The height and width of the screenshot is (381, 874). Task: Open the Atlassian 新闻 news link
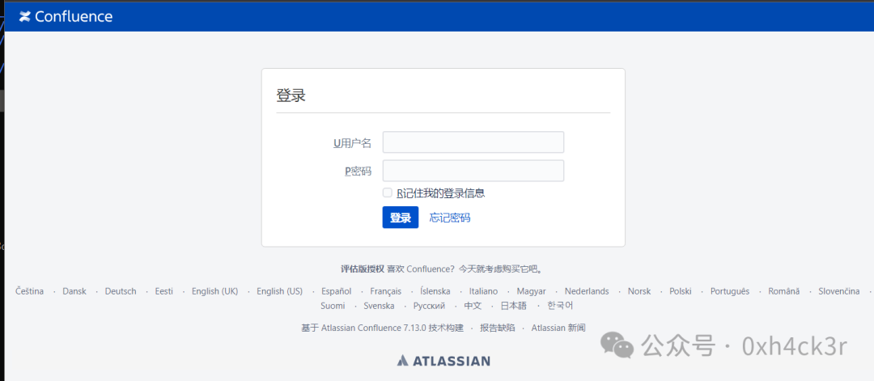click(558, 328)
